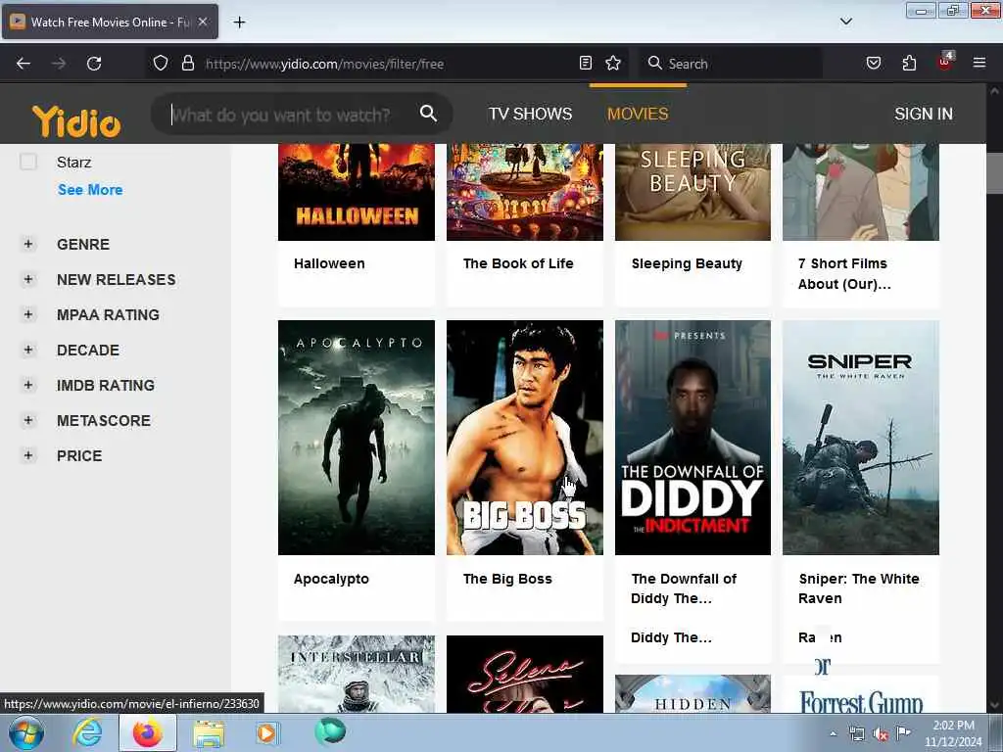Expand the IMDB RATING filter section
This screenshot has width=1003, height=752.
28,384
